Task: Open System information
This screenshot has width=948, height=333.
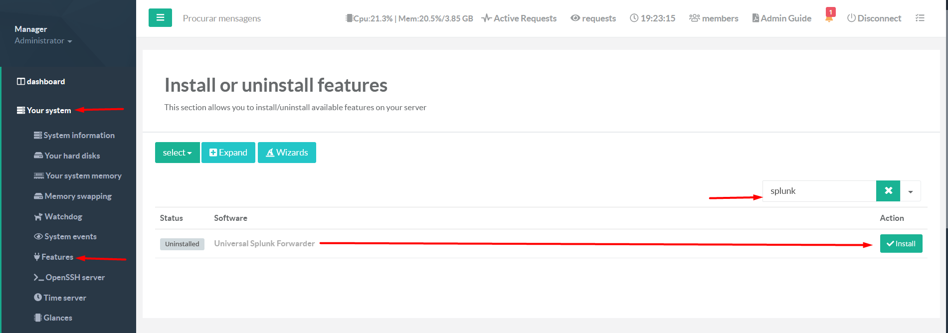Action: [74, 135]
